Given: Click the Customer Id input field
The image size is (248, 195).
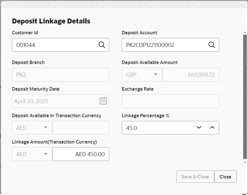Looking at the screenshot, I should (x=51, y=45).
